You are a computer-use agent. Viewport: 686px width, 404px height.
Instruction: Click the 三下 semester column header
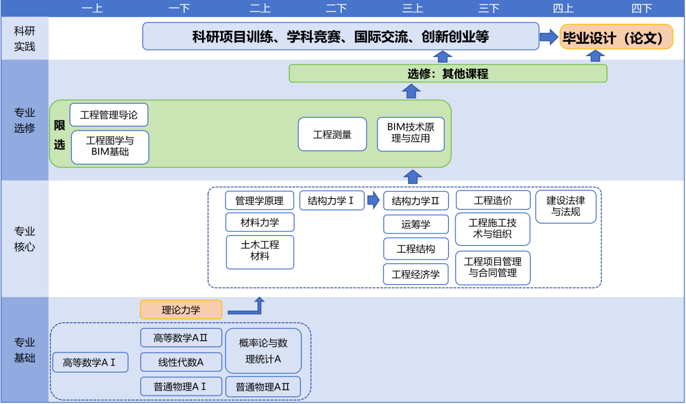489,8
